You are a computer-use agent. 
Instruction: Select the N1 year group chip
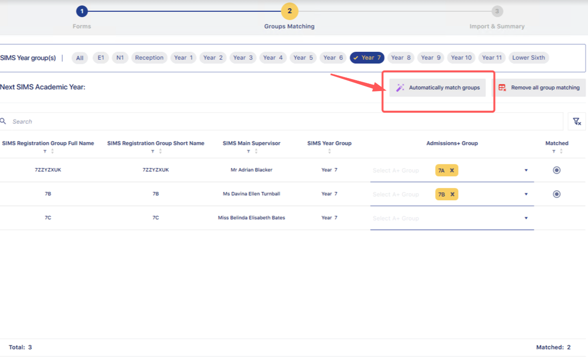point(120,58)
